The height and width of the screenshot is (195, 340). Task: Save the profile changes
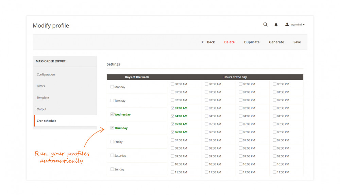coord(297,42)
